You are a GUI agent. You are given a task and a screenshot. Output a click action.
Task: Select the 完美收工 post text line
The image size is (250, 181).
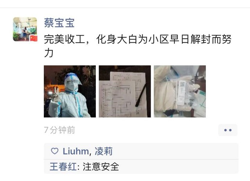(x=138, y=39)
